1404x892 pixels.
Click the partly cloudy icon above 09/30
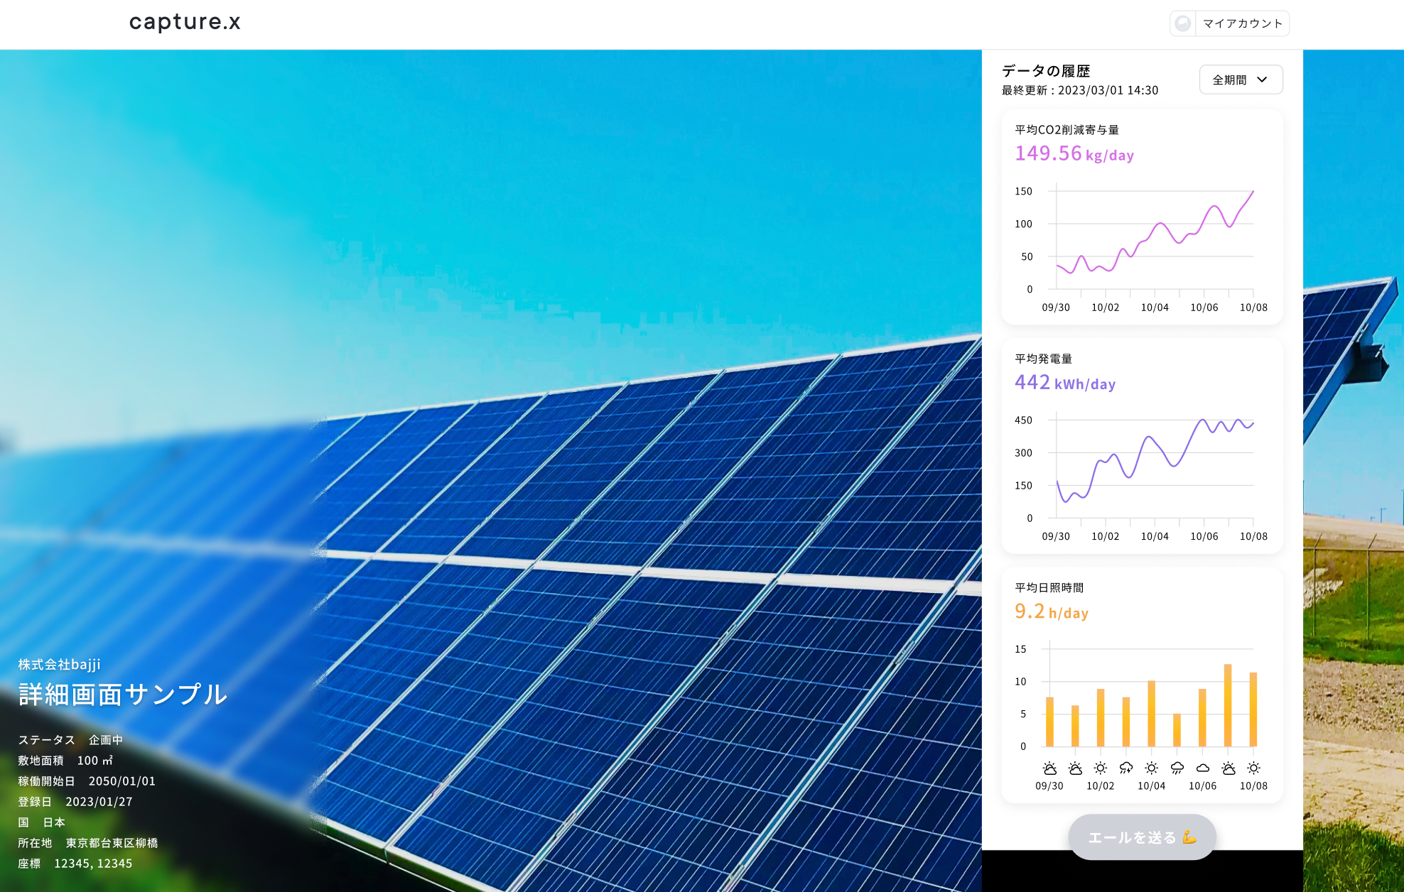click(1049, 768)
